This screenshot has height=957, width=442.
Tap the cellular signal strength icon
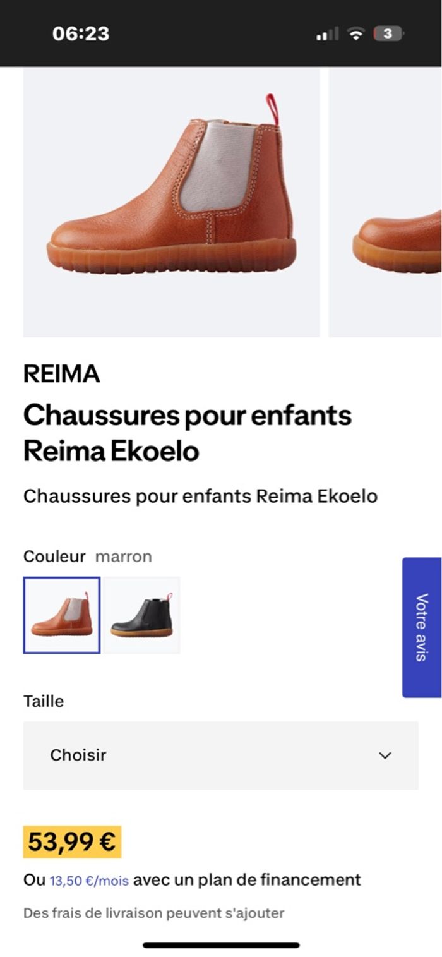tap(327, 34)
